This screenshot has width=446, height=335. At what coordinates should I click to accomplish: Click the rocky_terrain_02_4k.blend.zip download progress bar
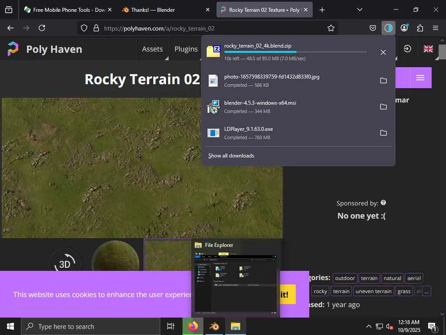click(295, 52)
